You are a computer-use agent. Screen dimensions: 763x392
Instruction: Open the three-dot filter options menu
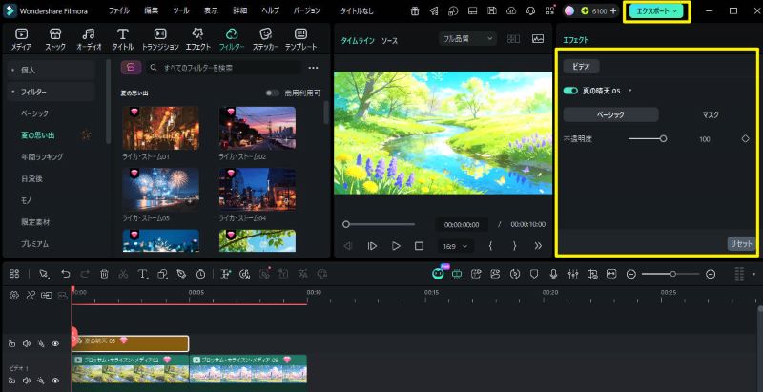click(x=314, y=68)
